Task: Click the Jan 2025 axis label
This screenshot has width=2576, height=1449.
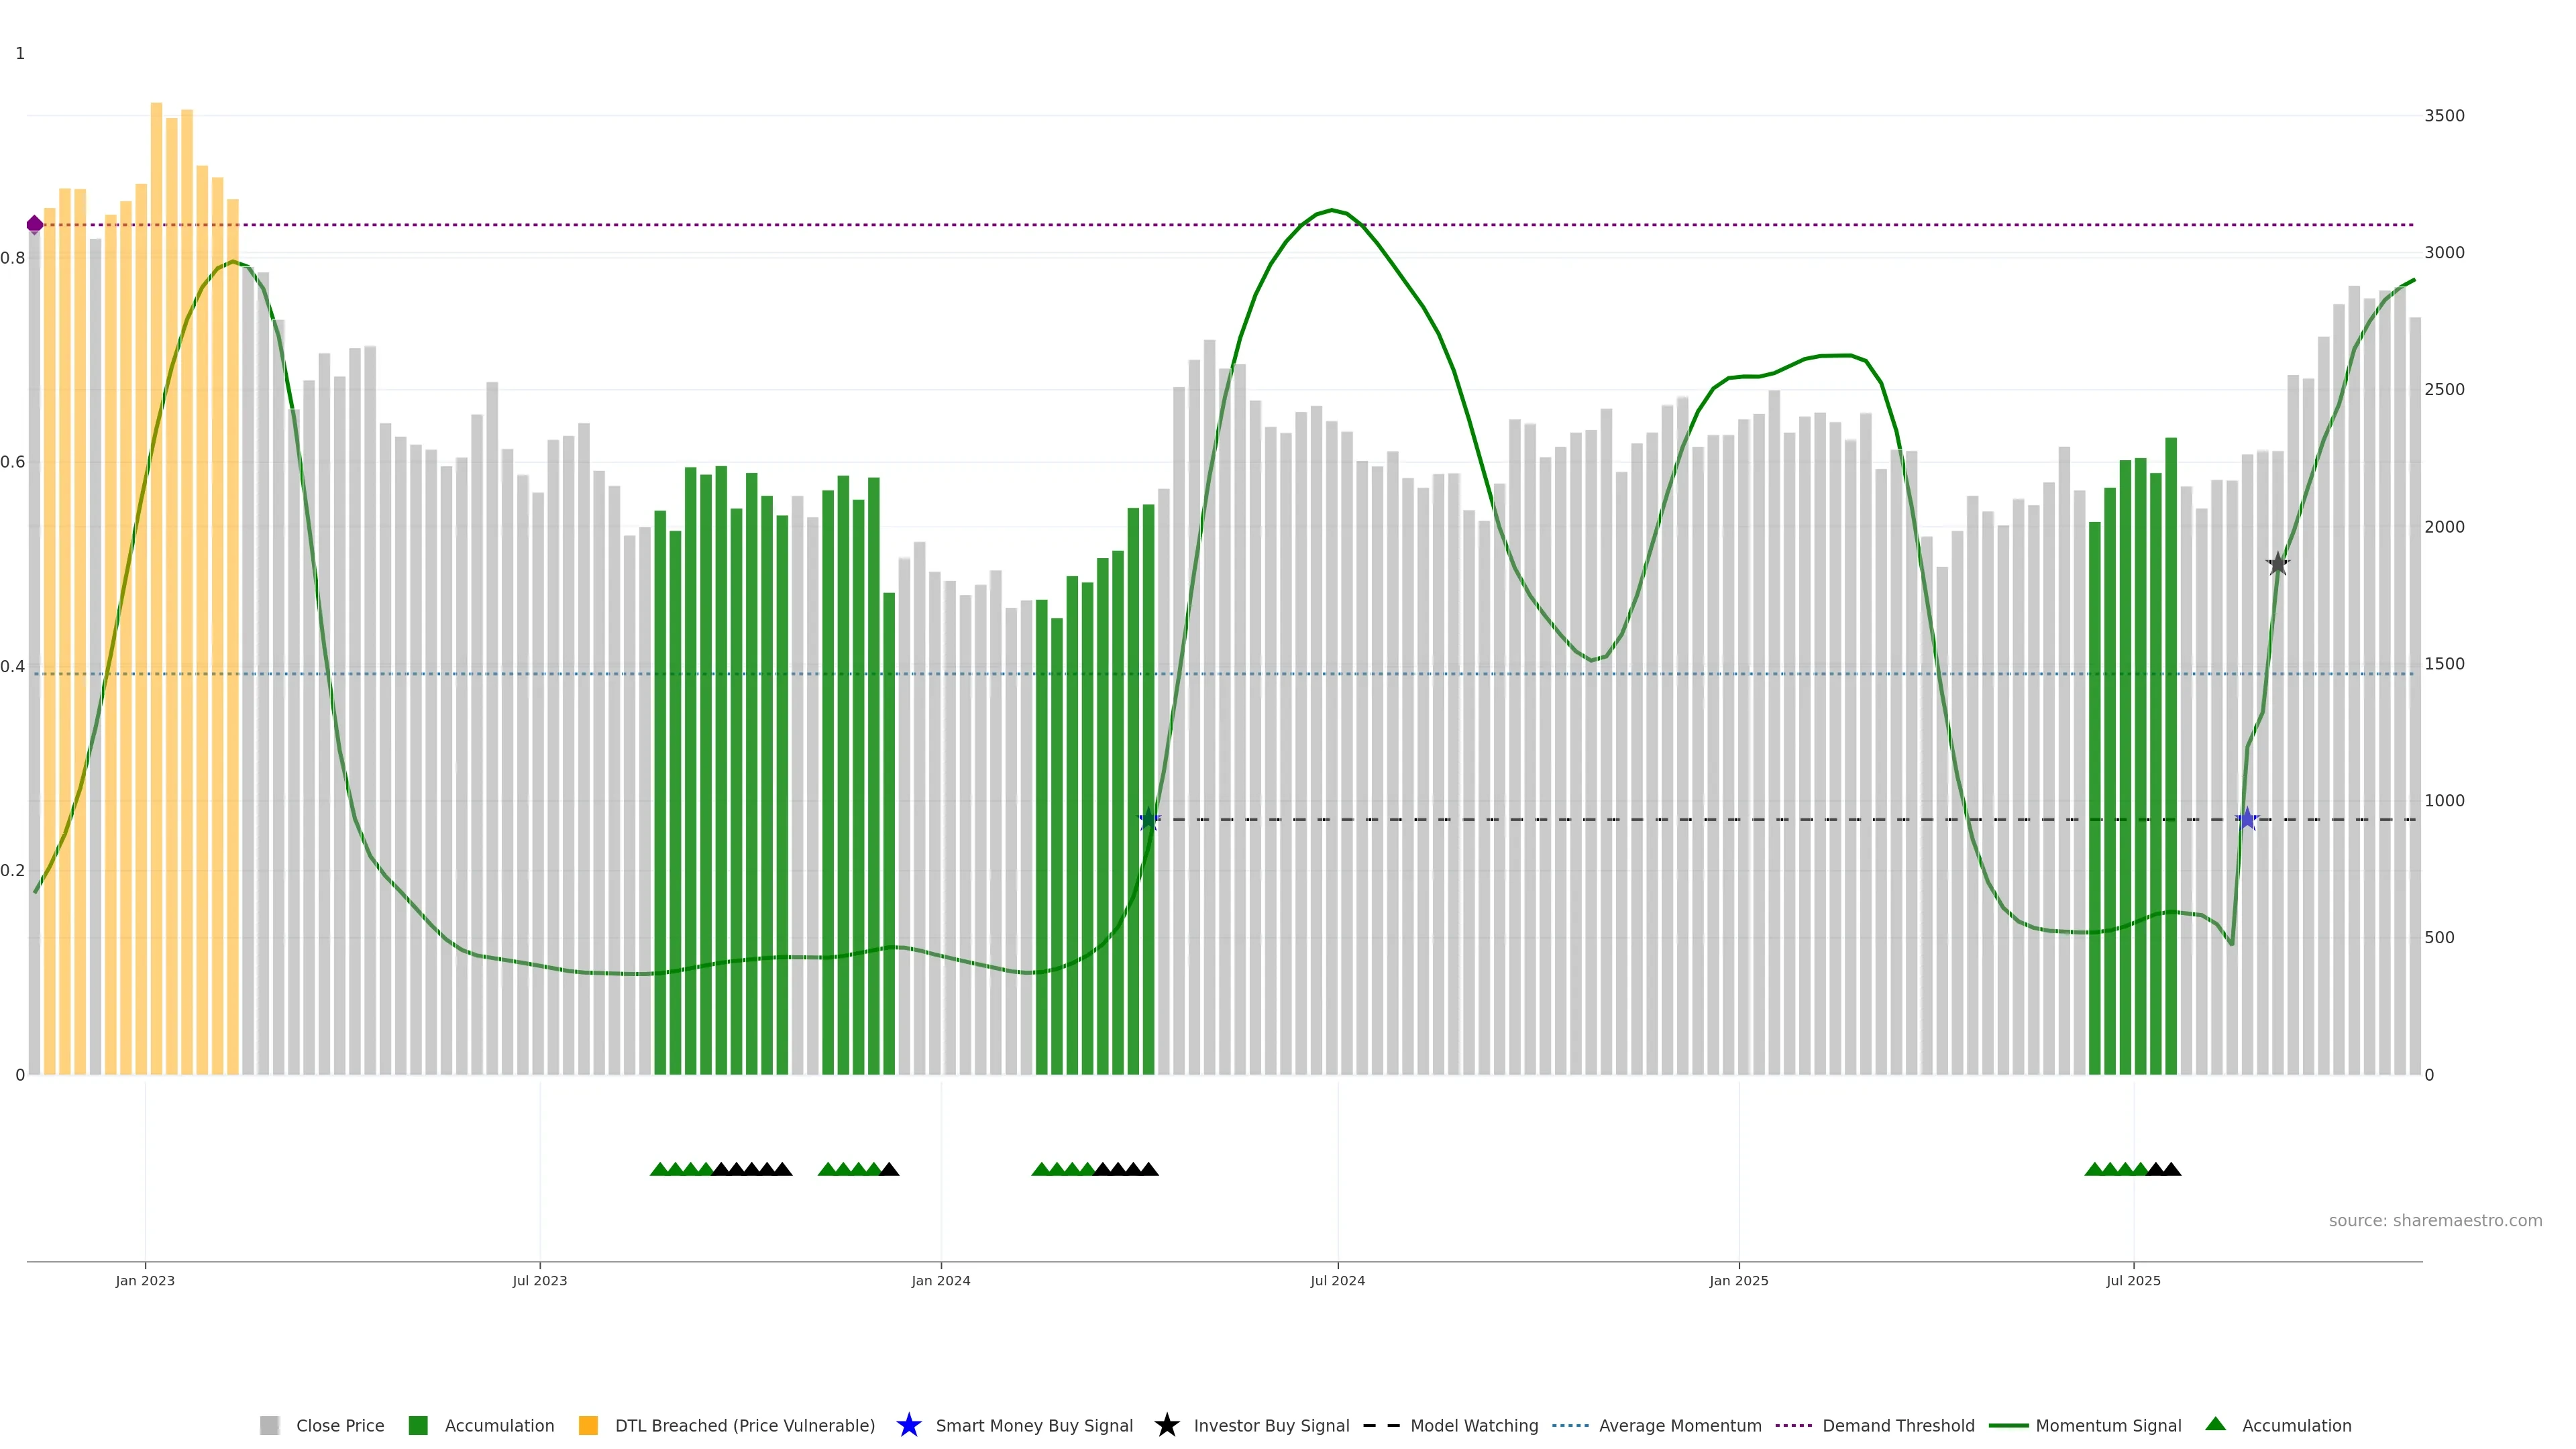Action: [1738, 1280]
